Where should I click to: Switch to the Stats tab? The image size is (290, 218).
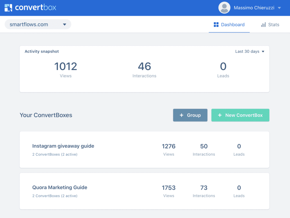point(270,25)
